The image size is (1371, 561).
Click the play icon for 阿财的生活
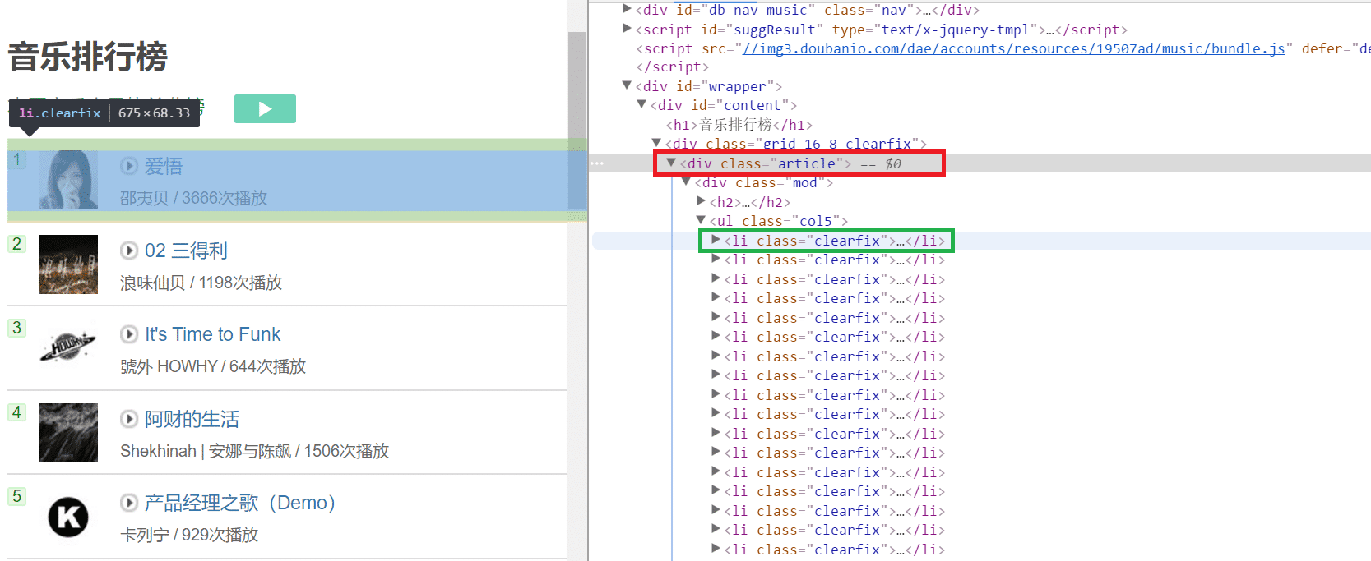click(129, 419)
